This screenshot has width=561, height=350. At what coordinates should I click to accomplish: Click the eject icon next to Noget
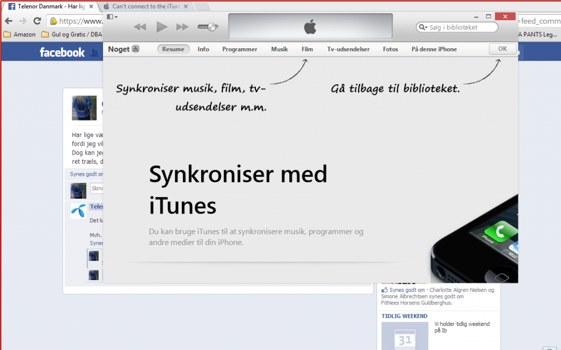coord(136,49)
